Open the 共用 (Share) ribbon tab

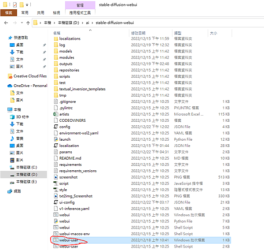[x=40, y=13]
